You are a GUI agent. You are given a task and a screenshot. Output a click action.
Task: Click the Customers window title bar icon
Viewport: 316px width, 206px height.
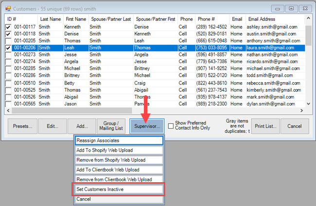(x=7, y=8)
